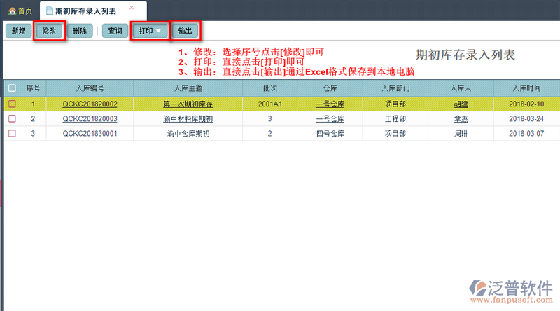560x311 pixels.
Task: Open 四号仓库 warehouse link
Action: click(x=330, y=133)
